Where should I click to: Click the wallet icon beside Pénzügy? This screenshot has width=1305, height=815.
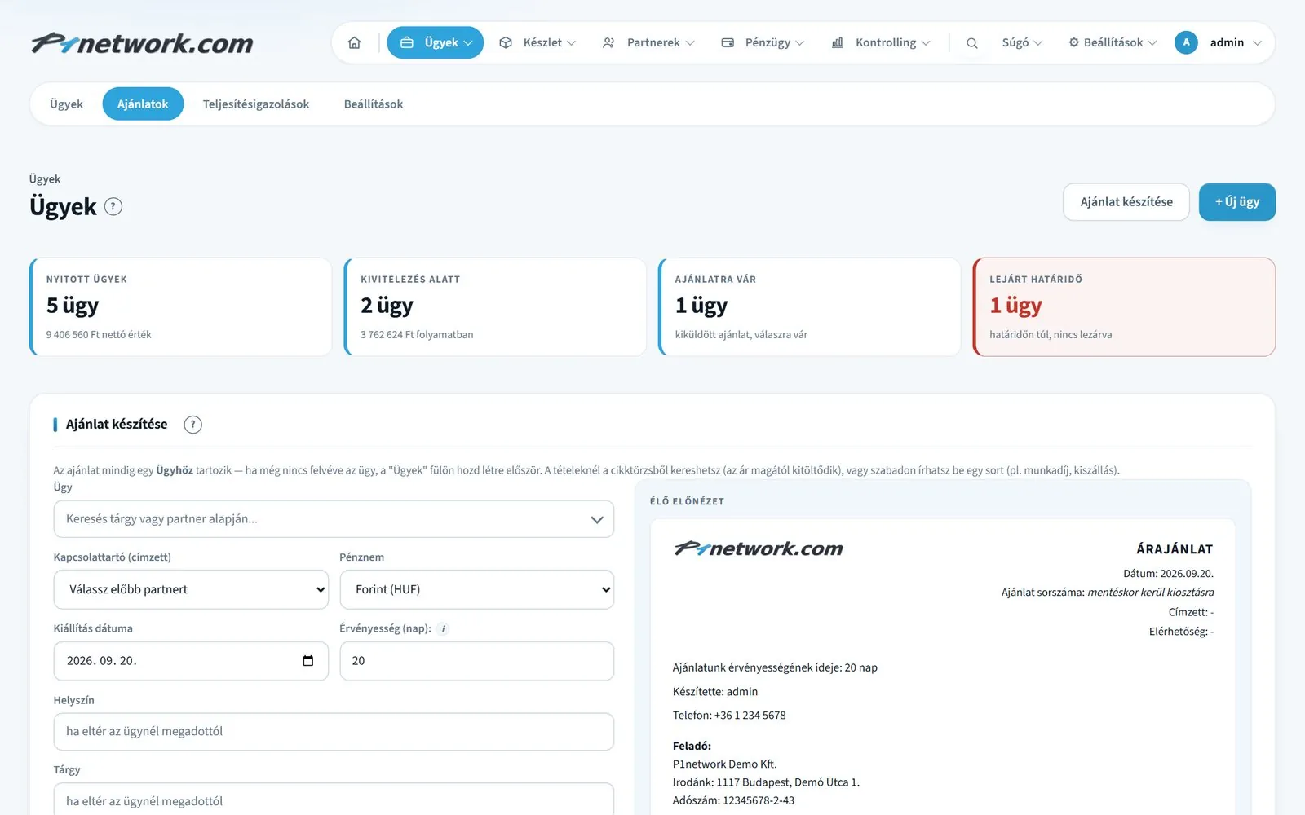[728, 42]
